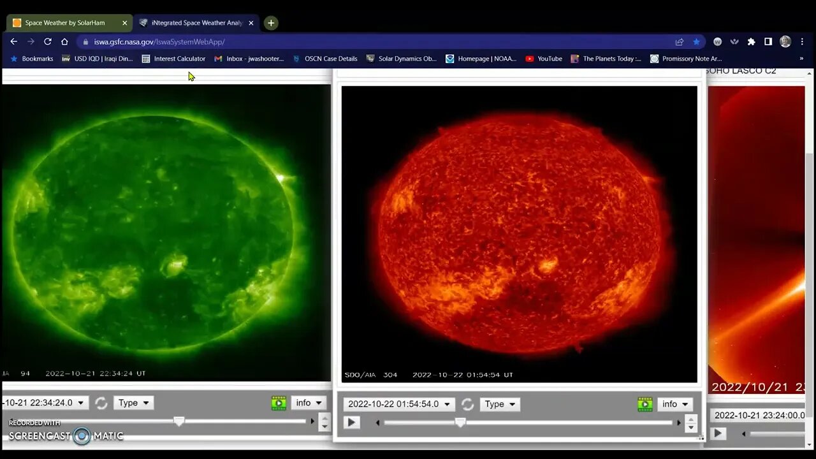Open the YouTube bookmark

544,59
